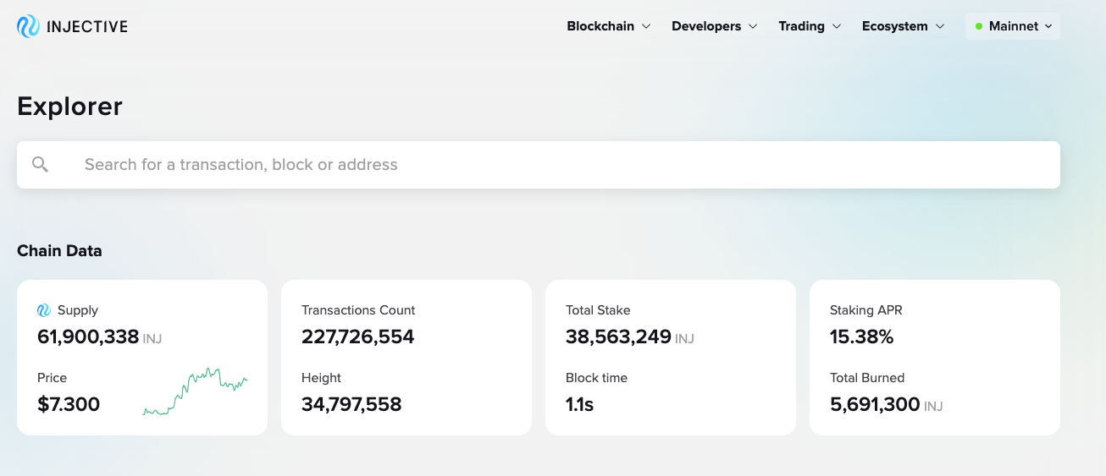Click the Blockchain chevron arrow
1106x476 pixels.
click(x=646, y=26)
